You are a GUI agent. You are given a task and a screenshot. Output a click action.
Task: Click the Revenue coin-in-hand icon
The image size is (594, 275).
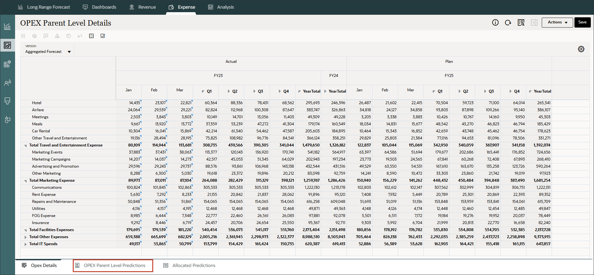[132, 7]
